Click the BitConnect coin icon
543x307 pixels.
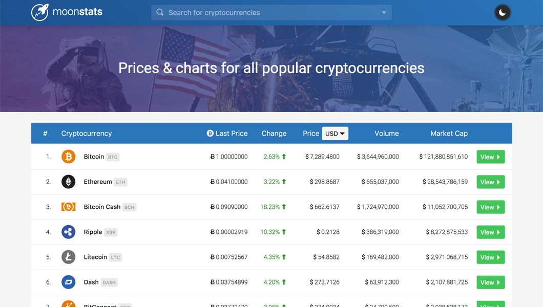point(68,303)
